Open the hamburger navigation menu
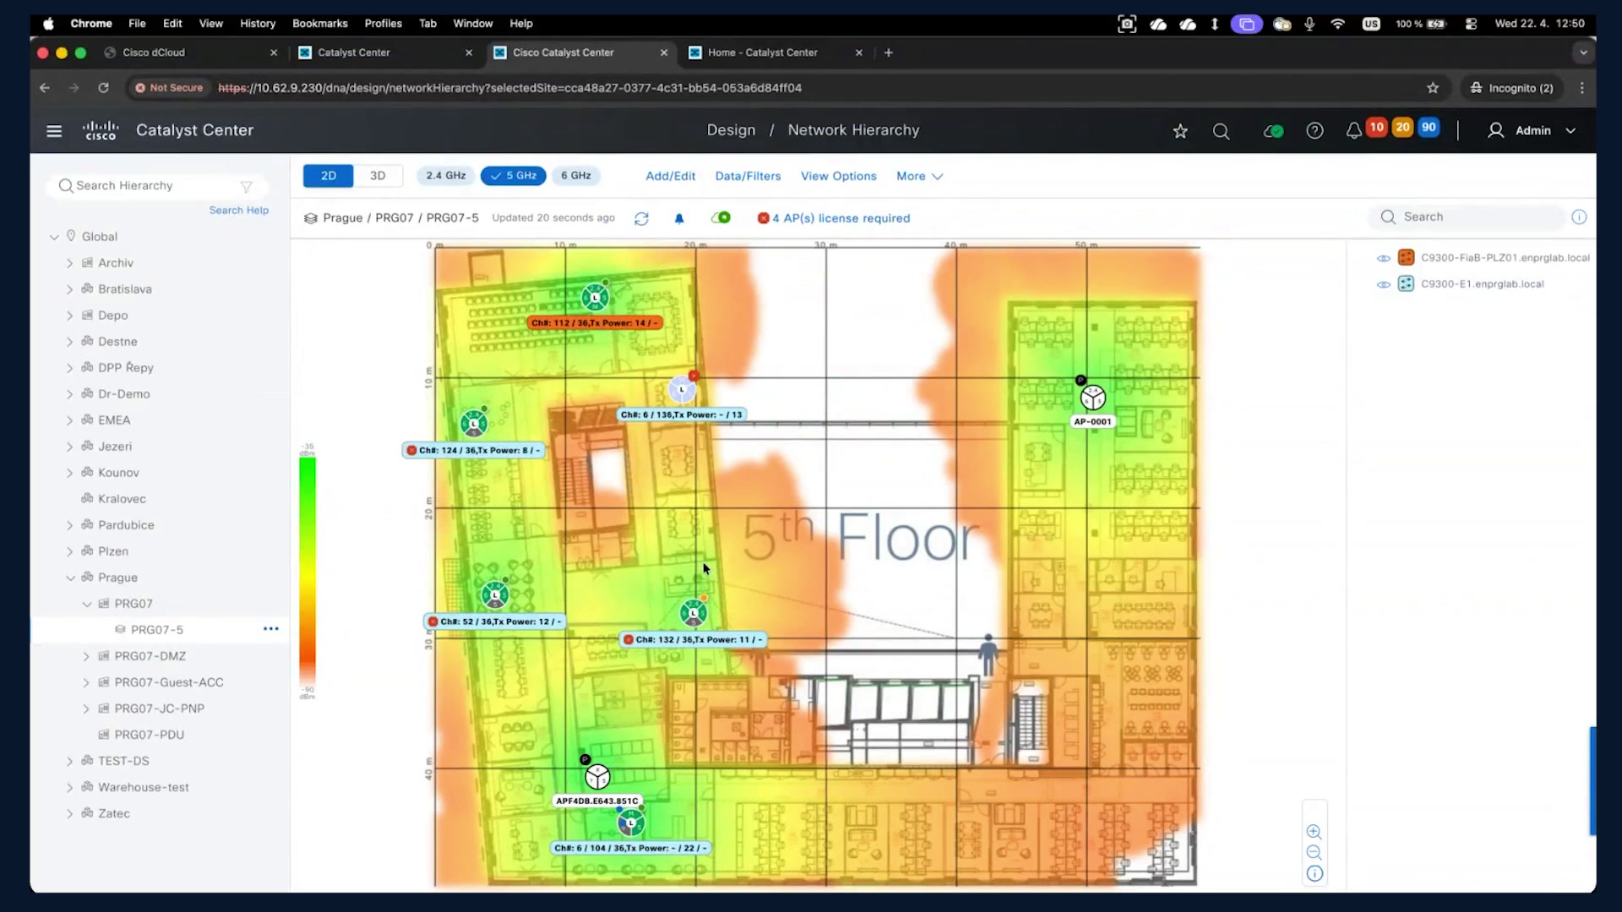 (54, 131)
